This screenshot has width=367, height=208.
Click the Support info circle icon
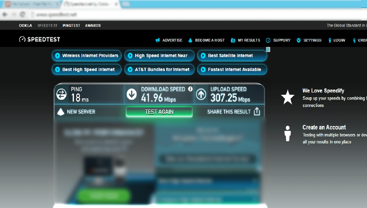(268, 40)
